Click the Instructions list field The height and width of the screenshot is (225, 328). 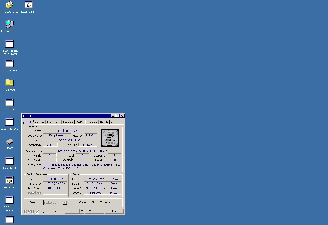pos(82,166)
